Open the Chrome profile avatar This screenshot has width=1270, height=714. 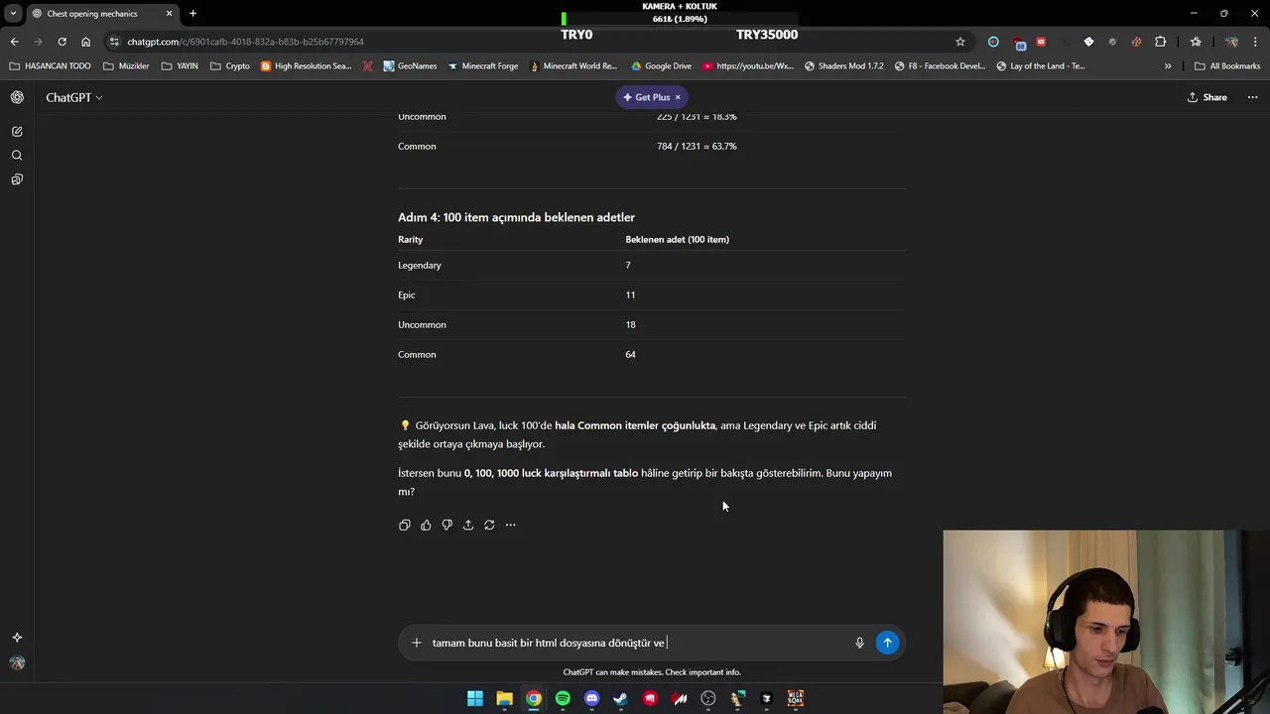click(1231, 42)
